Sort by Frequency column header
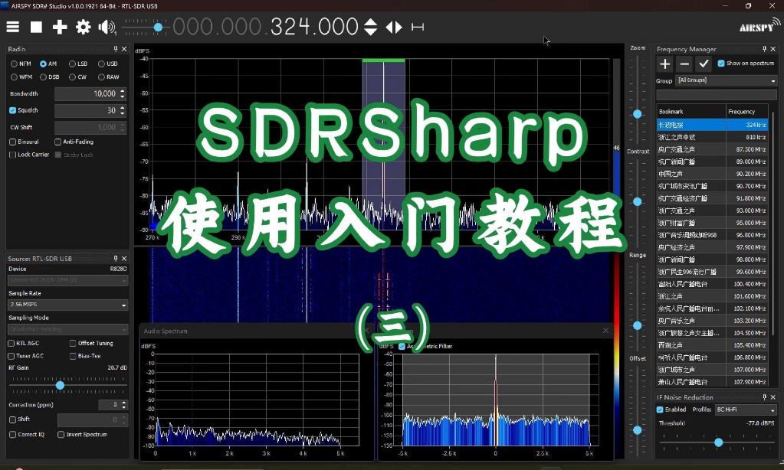784x470 pixels. 747,112
